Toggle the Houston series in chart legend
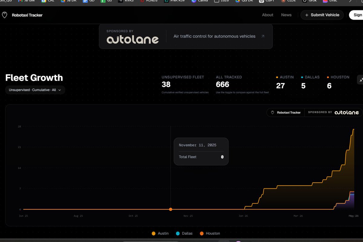 coord(210,234)
